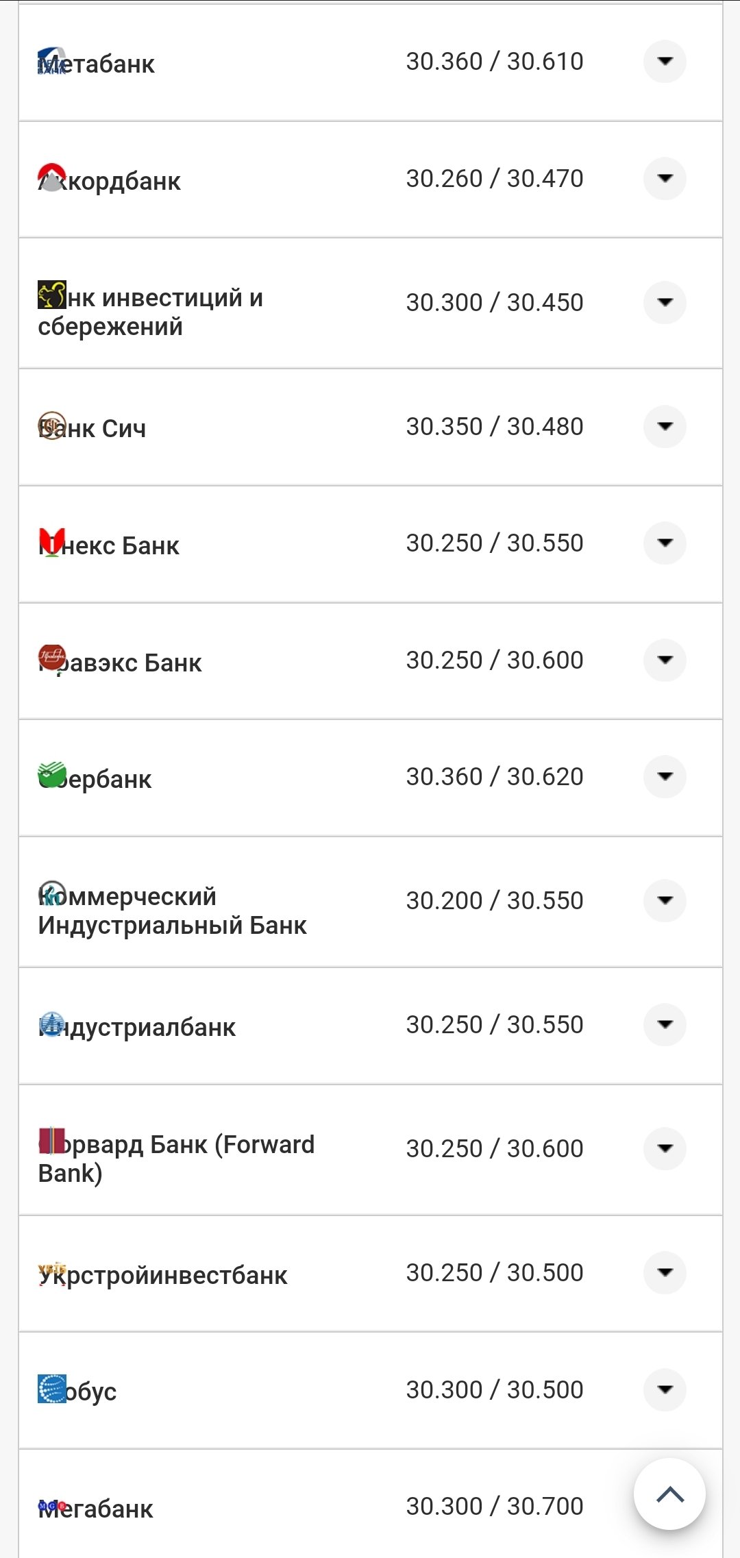Click Глобус rate 30.300 / 30.500
Image resolution: width=740 pixels, height=1558 pixels.
495,1389
